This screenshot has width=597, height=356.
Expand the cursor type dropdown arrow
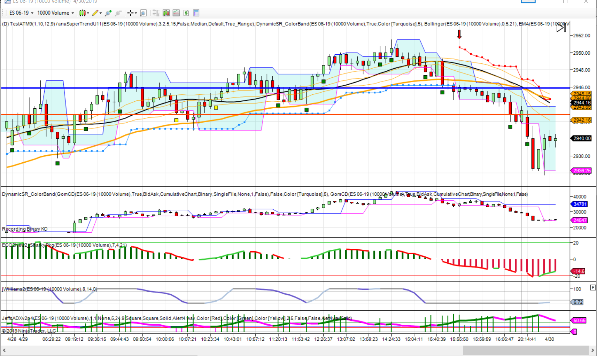136,13
